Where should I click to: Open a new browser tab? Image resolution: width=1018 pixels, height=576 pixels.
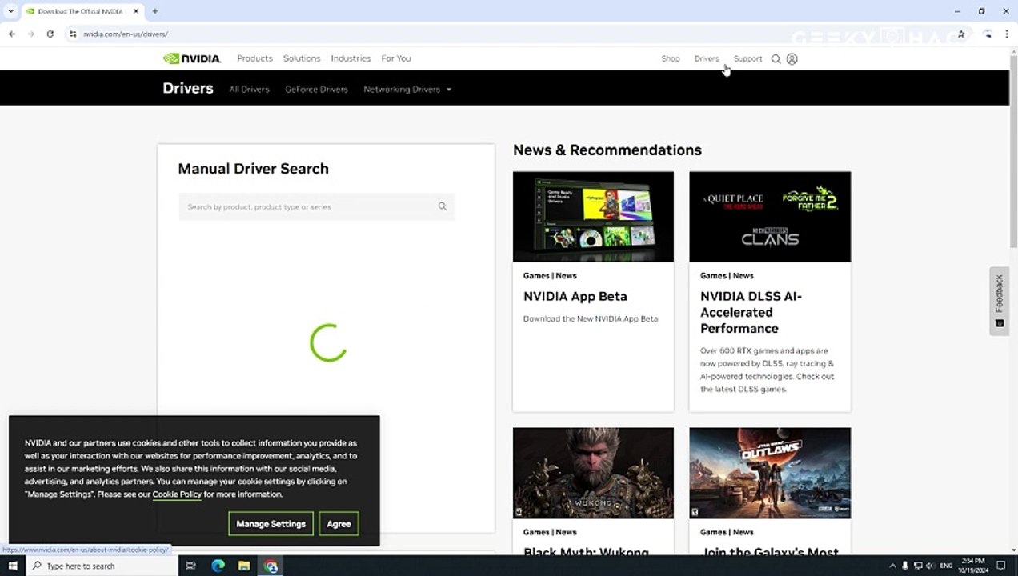pyautogui.click(x=154, y=11)
